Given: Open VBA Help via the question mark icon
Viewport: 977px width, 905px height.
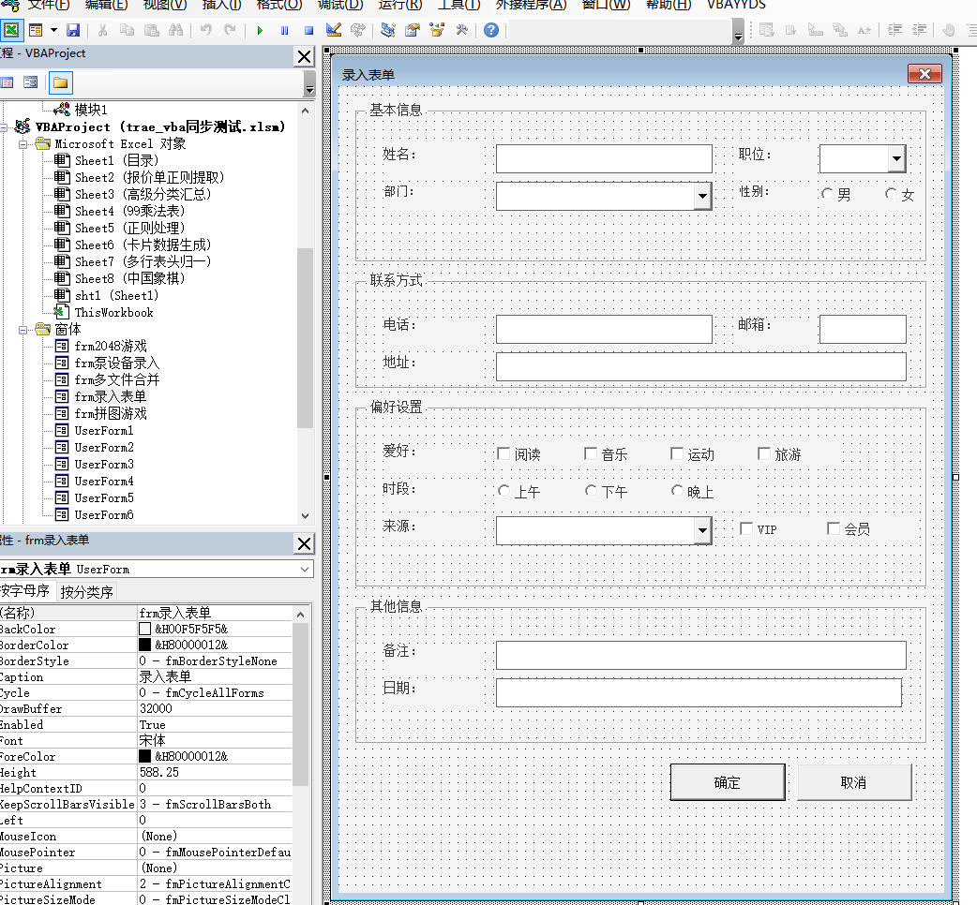Looking at the screenshot, I should [x=490, y=30].
